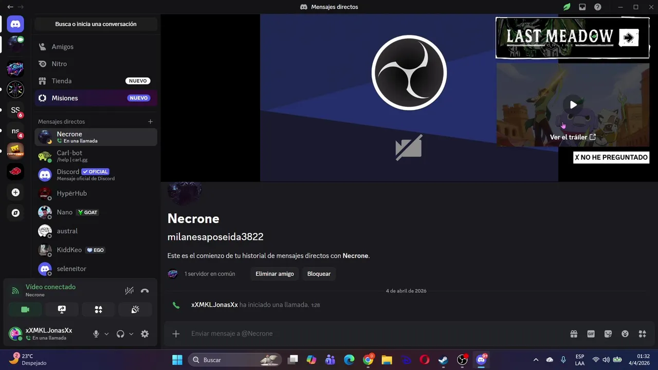
Task: Open the Discord OFICIAL conversation
Action: [x=96, y=175]
